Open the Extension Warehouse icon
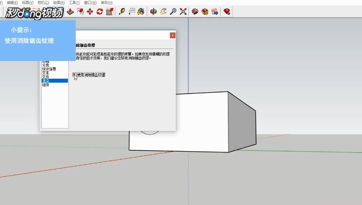 (x=205, y=11)
